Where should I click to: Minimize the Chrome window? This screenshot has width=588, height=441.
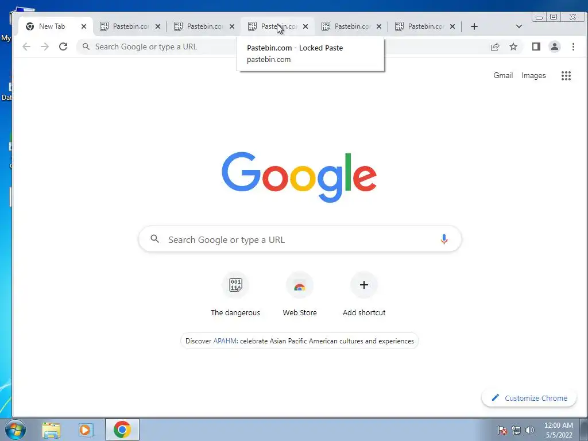(x=539, y=17)
